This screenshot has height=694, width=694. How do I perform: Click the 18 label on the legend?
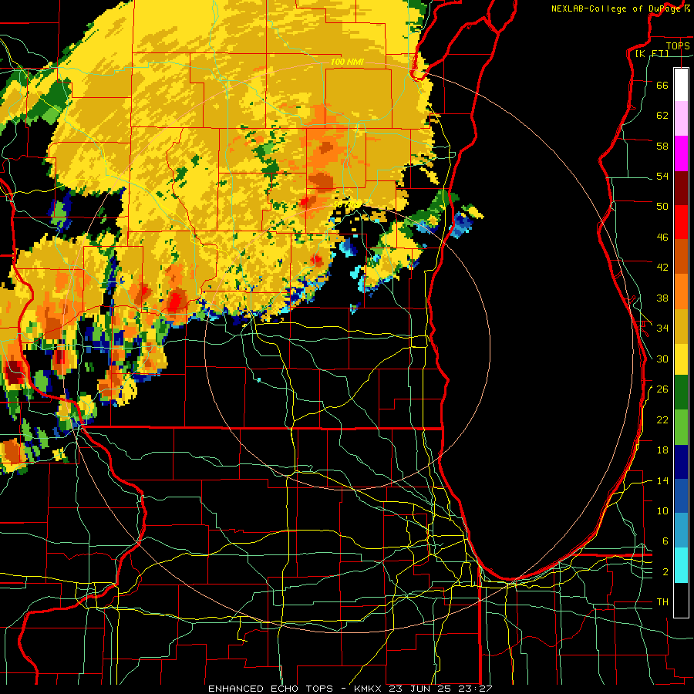pos(662,450)
